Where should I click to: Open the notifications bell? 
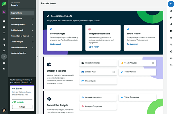click(171, 11)
